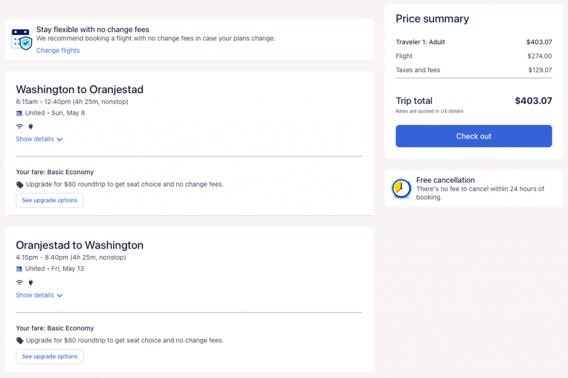Screen dimensions: 568x378
Task: Click the power outlet icon on outbound flight
Action: tap(31, 126)
